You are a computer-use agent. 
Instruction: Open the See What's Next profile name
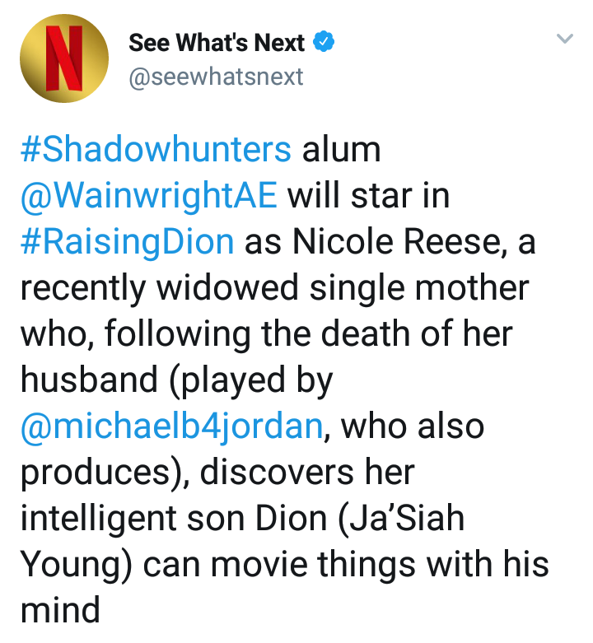[x=217, y=42]
